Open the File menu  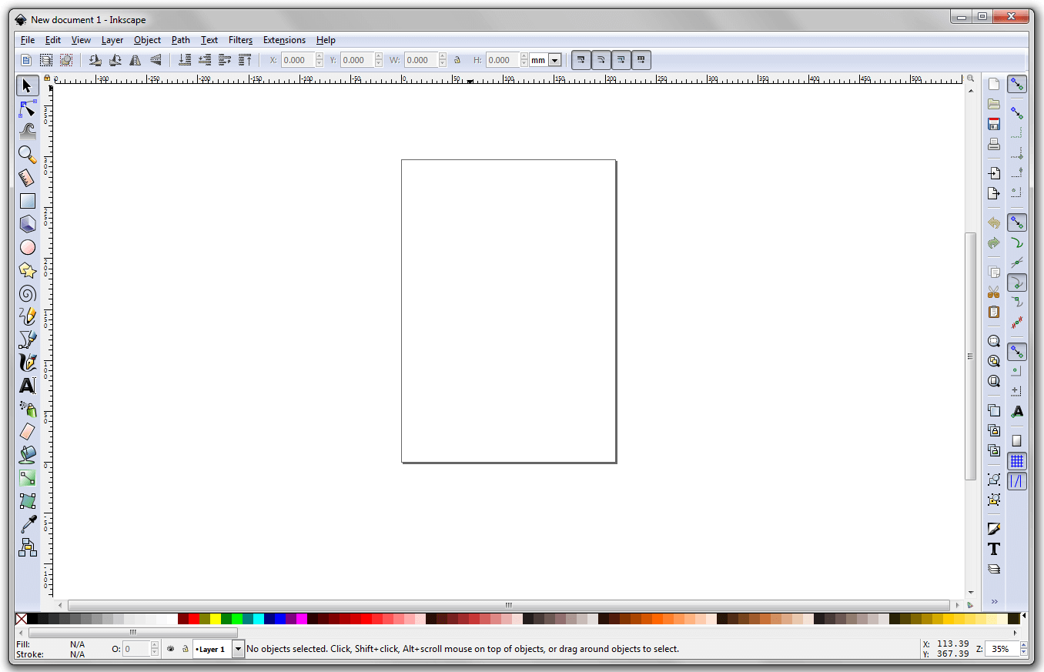pyautogui.click(x=28, y=40)
